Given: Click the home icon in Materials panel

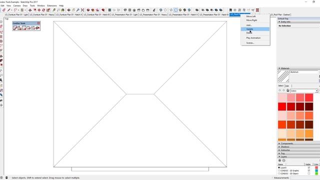Looking at the screenshot, I should (x=288, y=90).
